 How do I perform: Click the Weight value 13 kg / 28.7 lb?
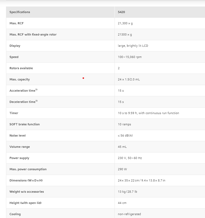[128, 192]
